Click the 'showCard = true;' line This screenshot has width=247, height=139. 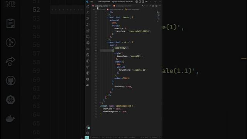[x=112, y=109]
